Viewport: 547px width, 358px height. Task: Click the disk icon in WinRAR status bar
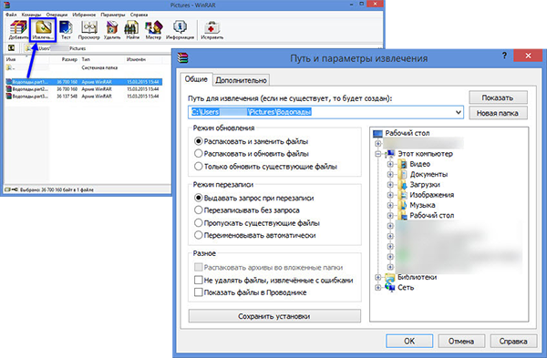[7, 189]
